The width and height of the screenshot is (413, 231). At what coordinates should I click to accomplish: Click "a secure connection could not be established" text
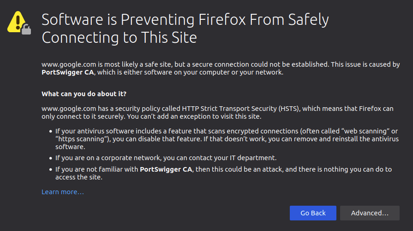pyautogui.click(x=252, y=65)
